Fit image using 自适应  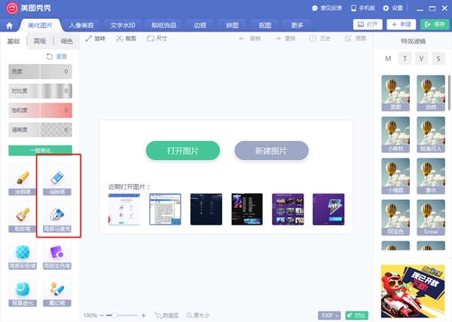[166, 315]
